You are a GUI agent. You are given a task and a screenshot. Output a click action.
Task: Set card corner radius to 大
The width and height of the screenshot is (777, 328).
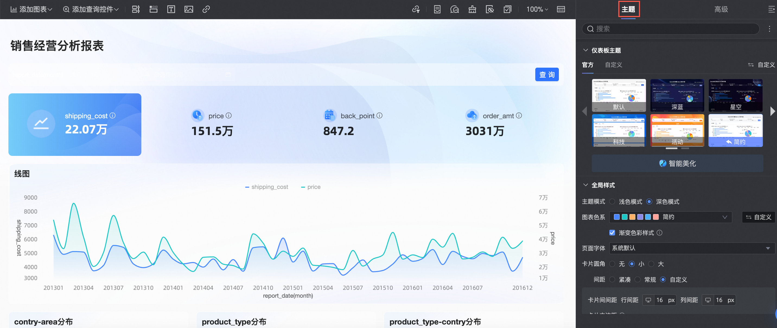651,264
